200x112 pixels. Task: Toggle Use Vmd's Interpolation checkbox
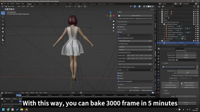(x=119, y=82)
